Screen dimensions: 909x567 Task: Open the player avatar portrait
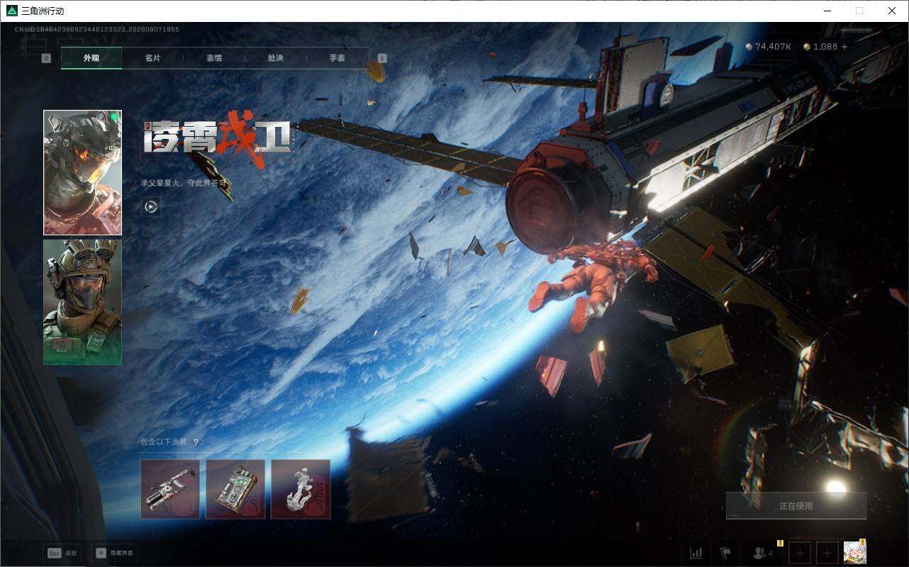[x=855, y=553]
